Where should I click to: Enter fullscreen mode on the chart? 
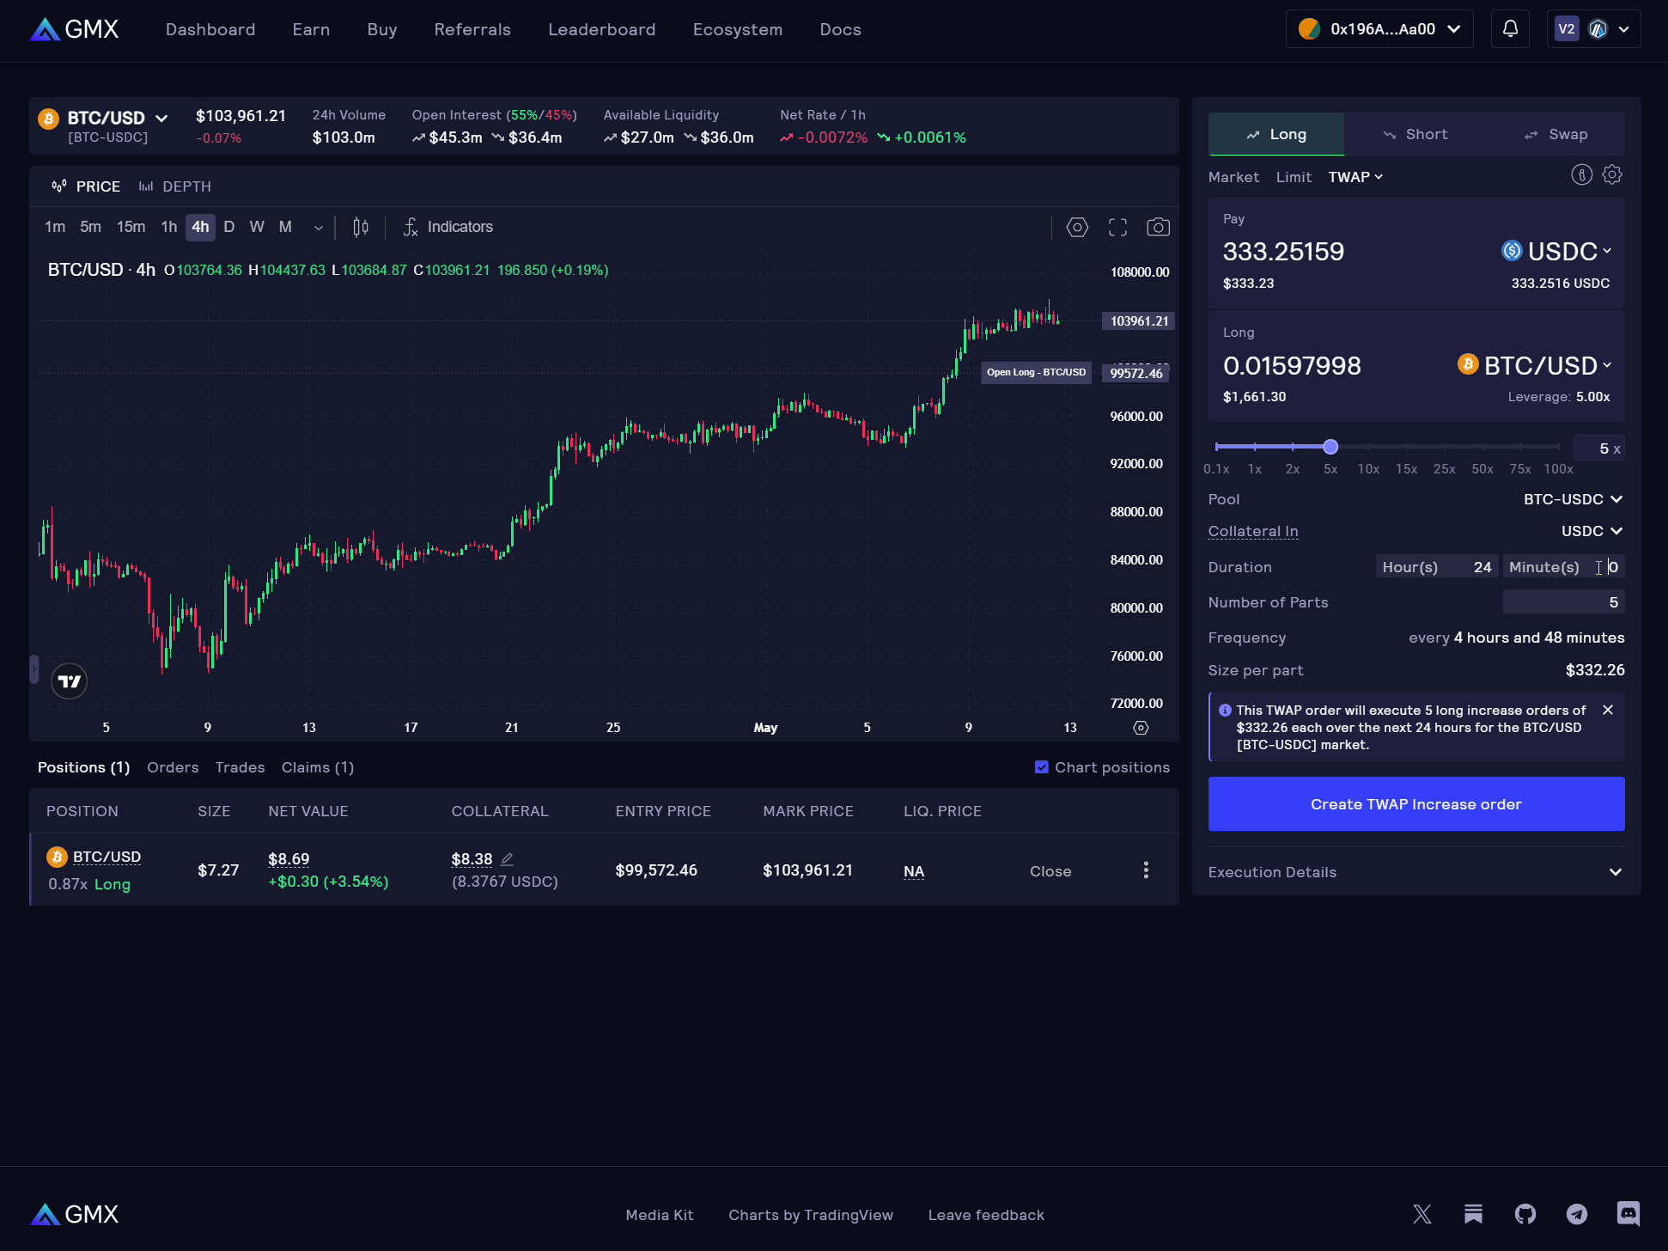coord(1117,227)
